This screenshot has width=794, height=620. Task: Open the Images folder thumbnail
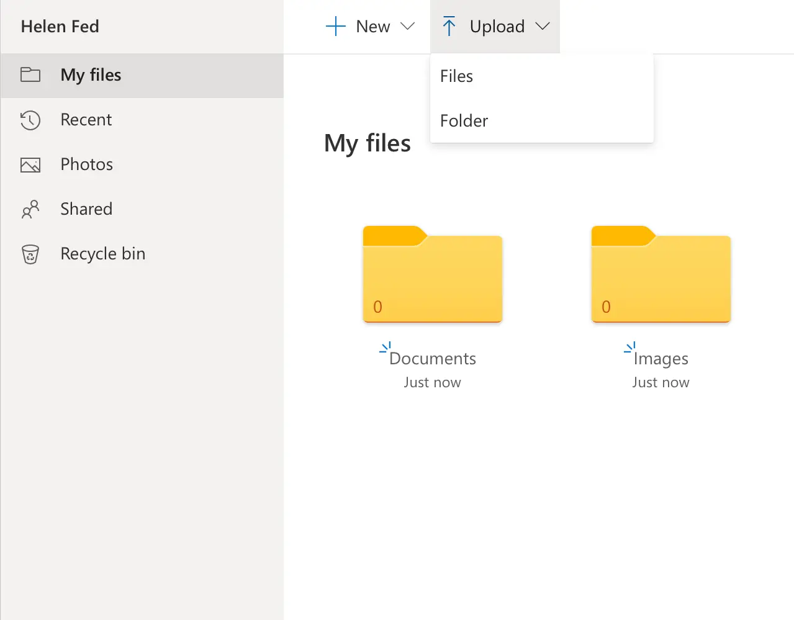pyautogui.click(x=660, y=274)
